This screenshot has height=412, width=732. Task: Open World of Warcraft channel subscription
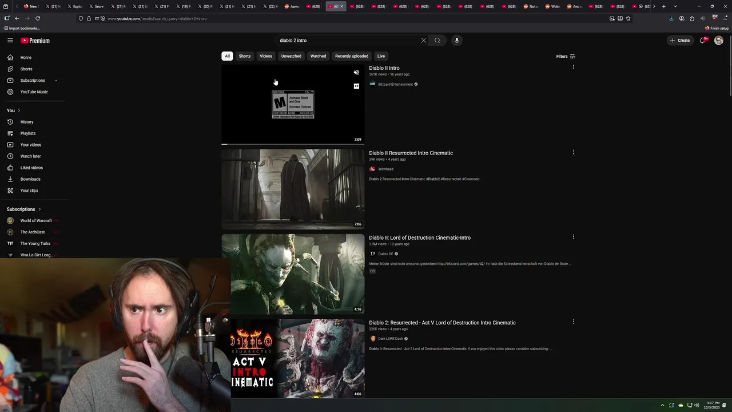35,220
